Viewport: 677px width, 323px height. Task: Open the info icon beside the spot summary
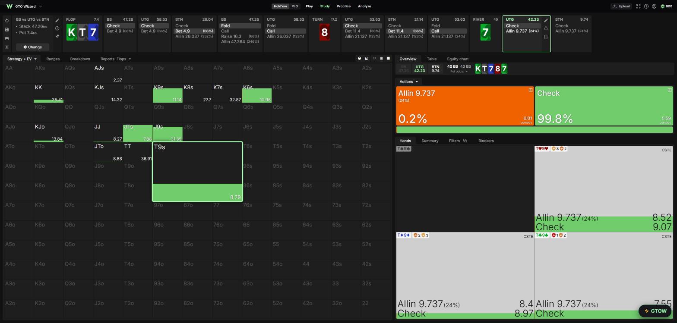57,28
